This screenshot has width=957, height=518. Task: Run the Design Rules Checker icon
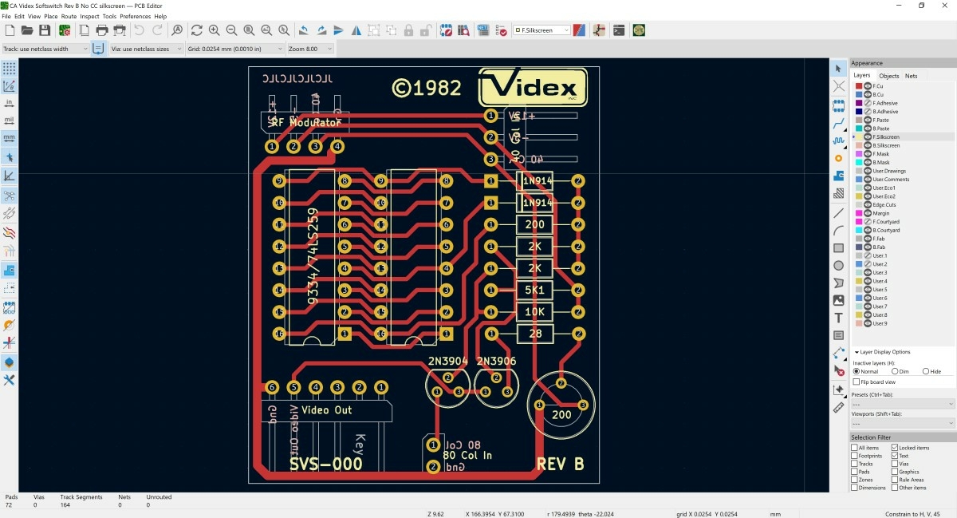point(502,30)
